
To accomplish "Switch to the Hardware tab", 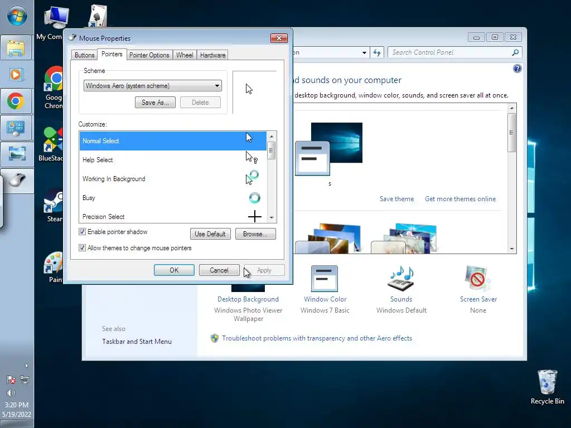I will point(212,55).
